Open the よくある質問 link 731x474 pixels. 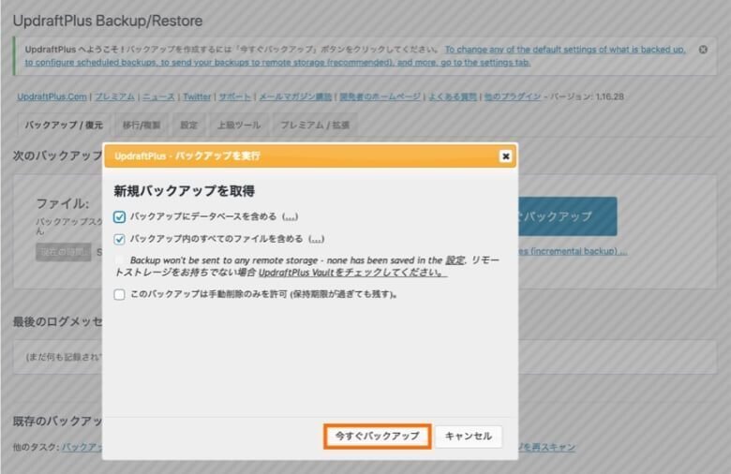coord(453,96)
